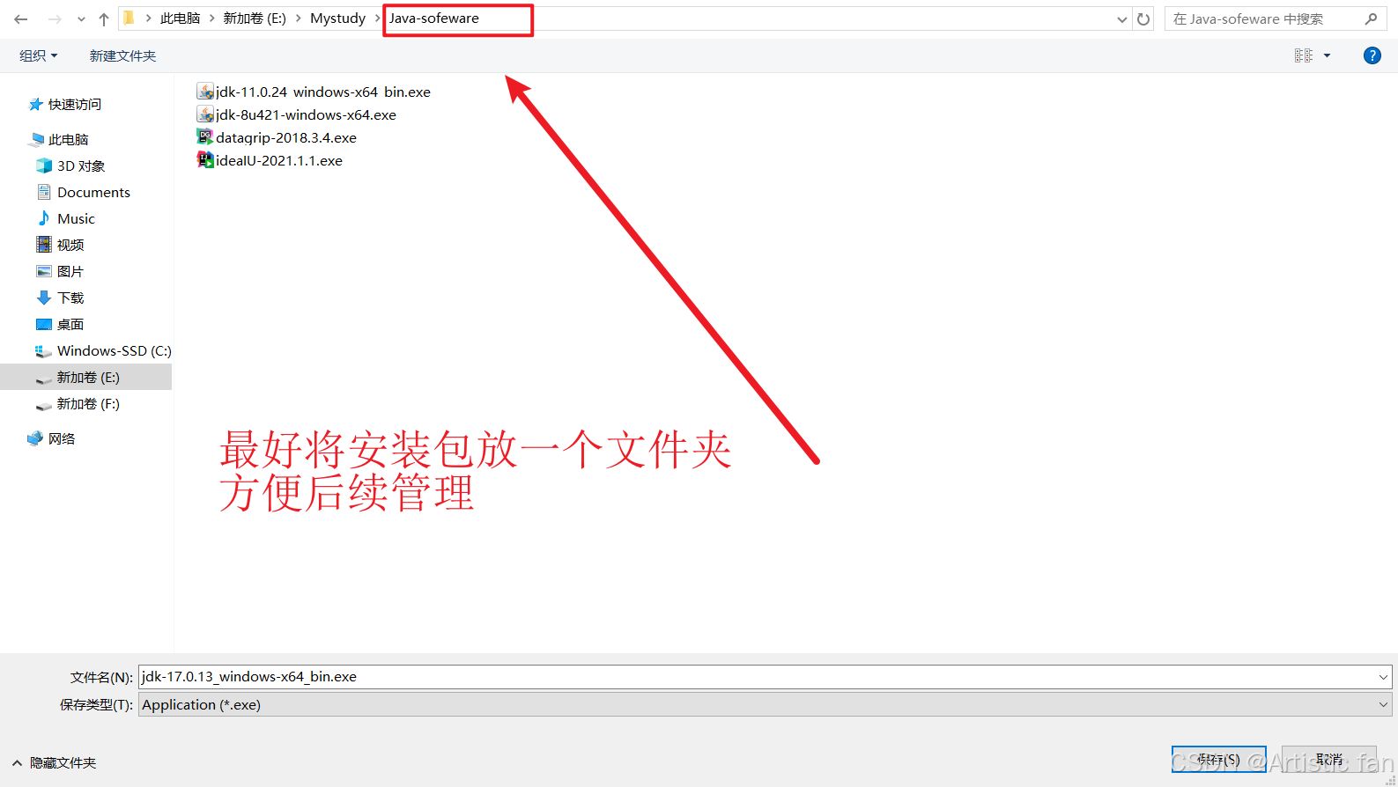Screen dimensions: 1398x787
Task: Select file datagrip-2018.3.4.exe
Action: 286,137
